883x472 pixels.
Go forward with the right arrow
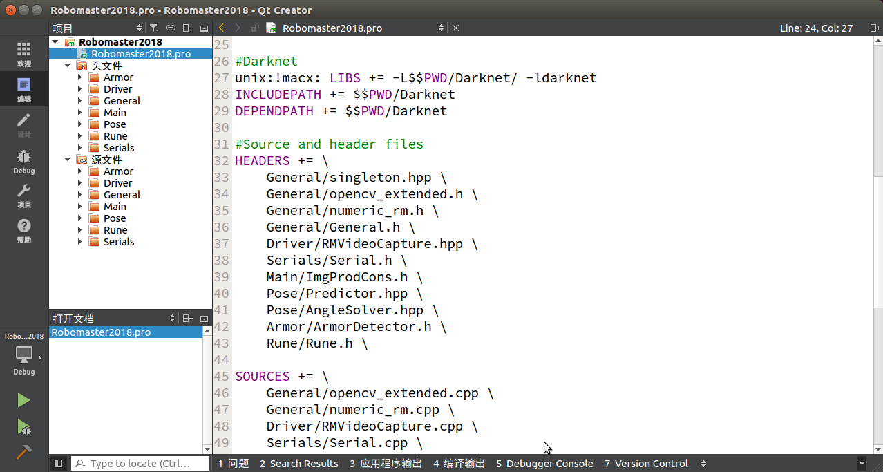(x=238, y=28)
